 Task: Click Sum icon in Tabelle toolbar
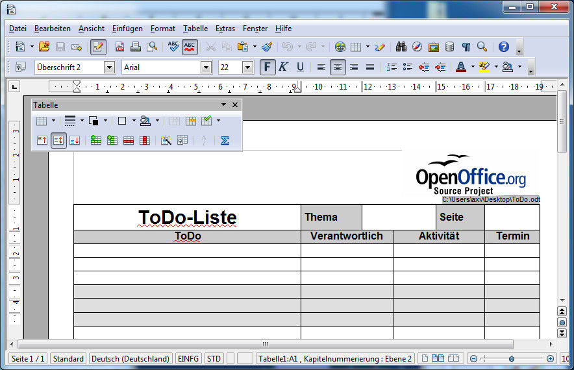[225, 140]
